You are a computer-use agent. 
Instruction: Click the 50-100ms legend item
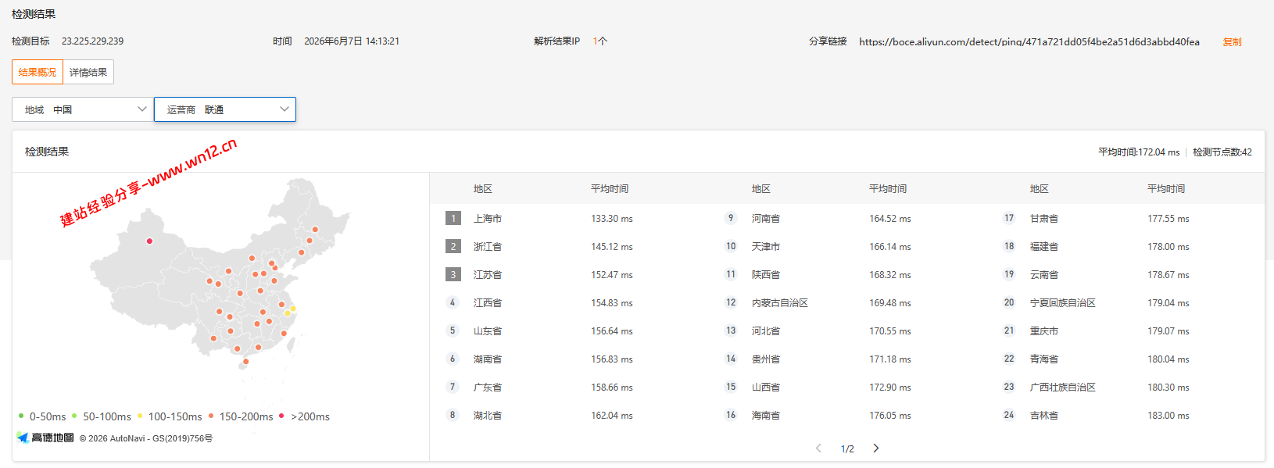102,416
